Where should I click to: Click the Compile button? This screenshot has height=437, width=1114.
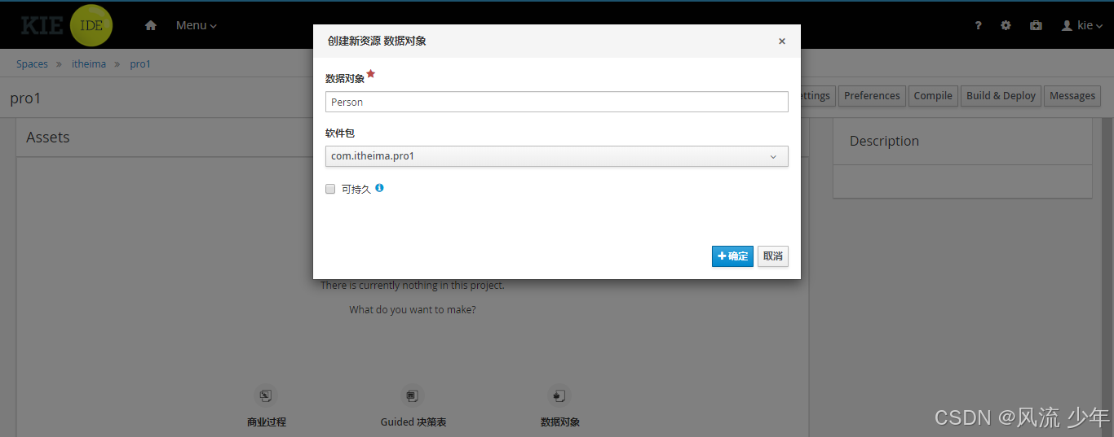pyautogui.click(x=933, y=96)
